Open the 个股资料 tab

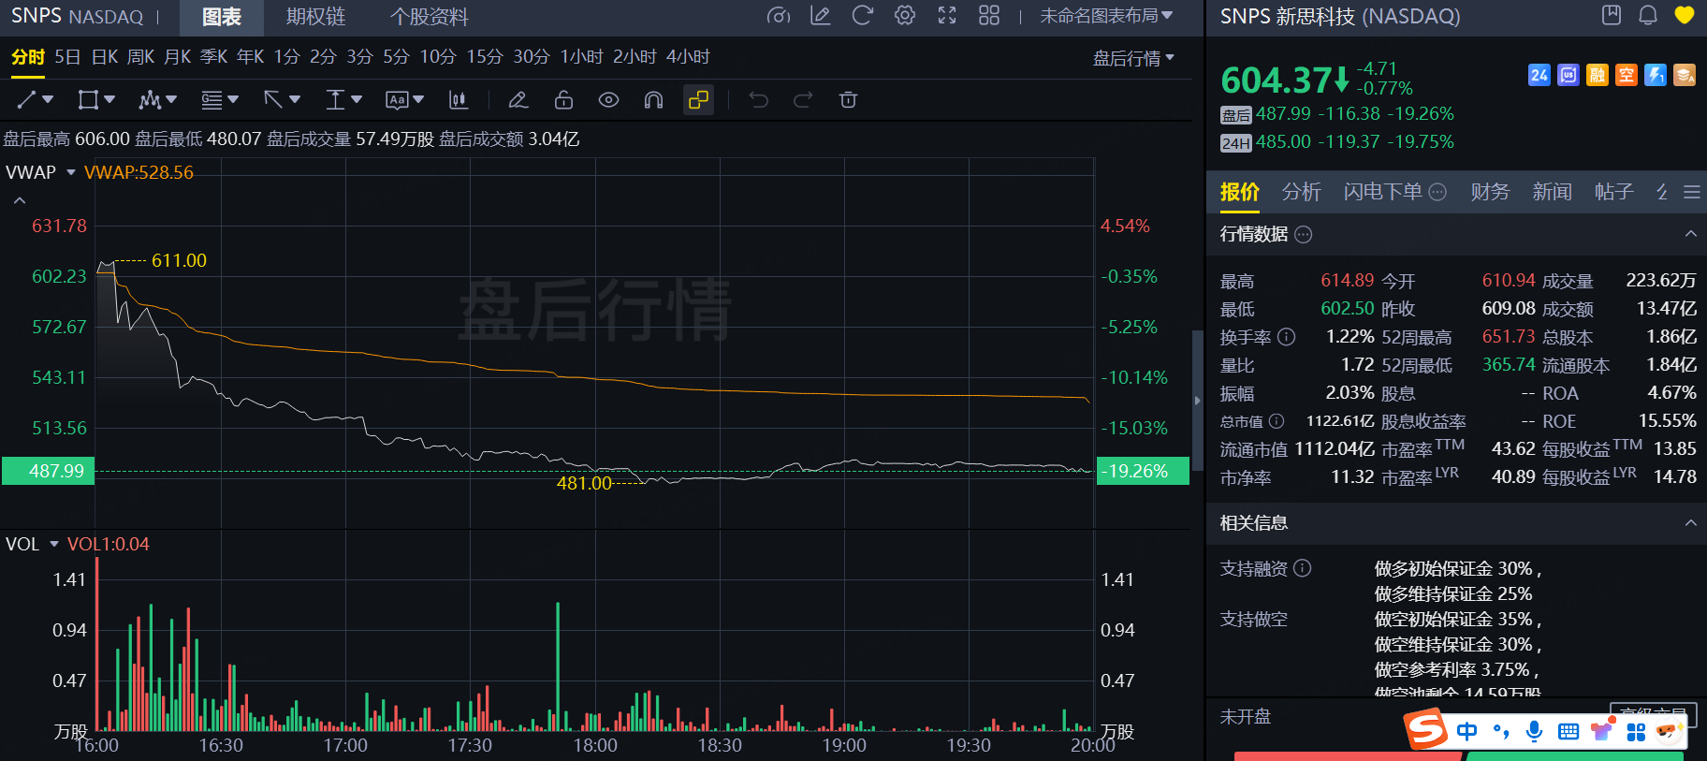click(x=429, y=17)
